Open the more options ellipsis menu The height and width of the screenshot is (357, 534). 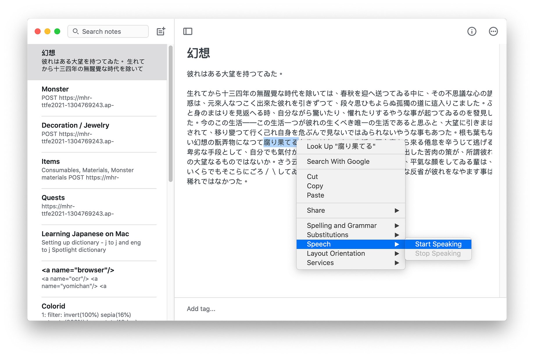493,31
